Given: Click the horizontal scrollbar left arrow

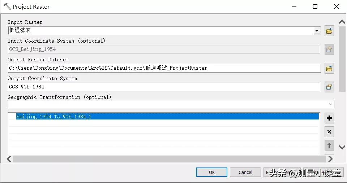Looking at the screenshot, I should click(9, 159).
